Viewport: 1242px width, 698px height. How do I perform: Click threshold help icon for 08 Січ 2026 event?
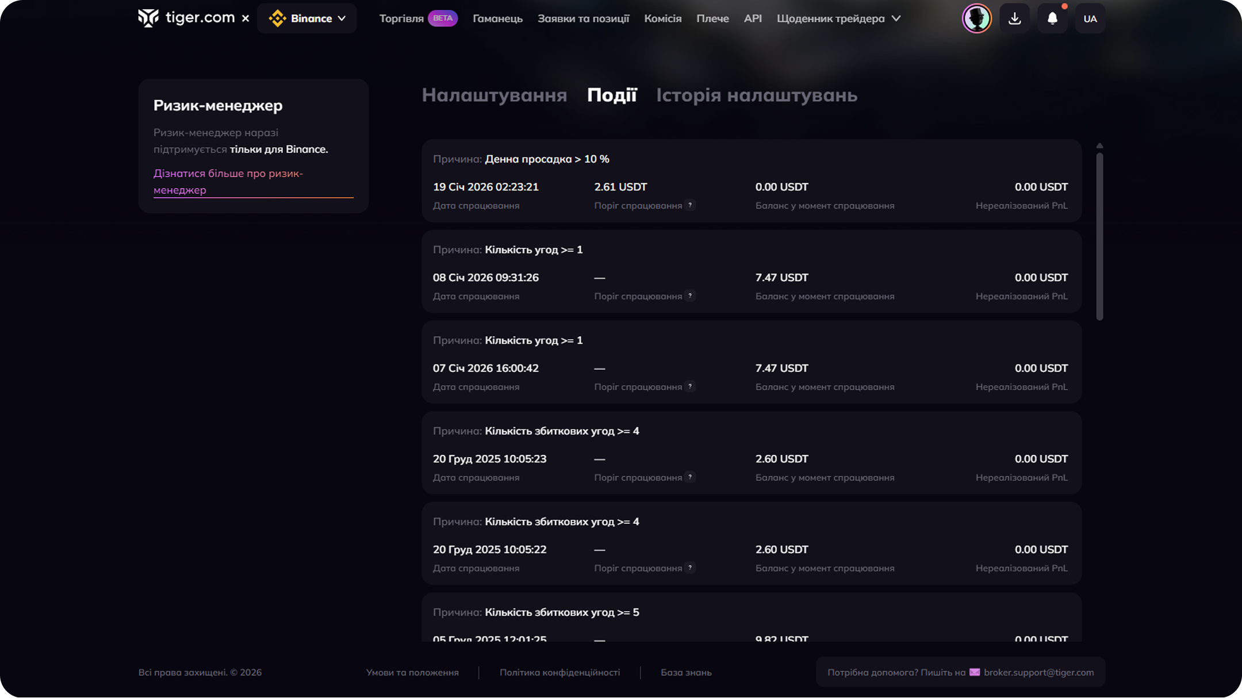[x=690, y=296]
